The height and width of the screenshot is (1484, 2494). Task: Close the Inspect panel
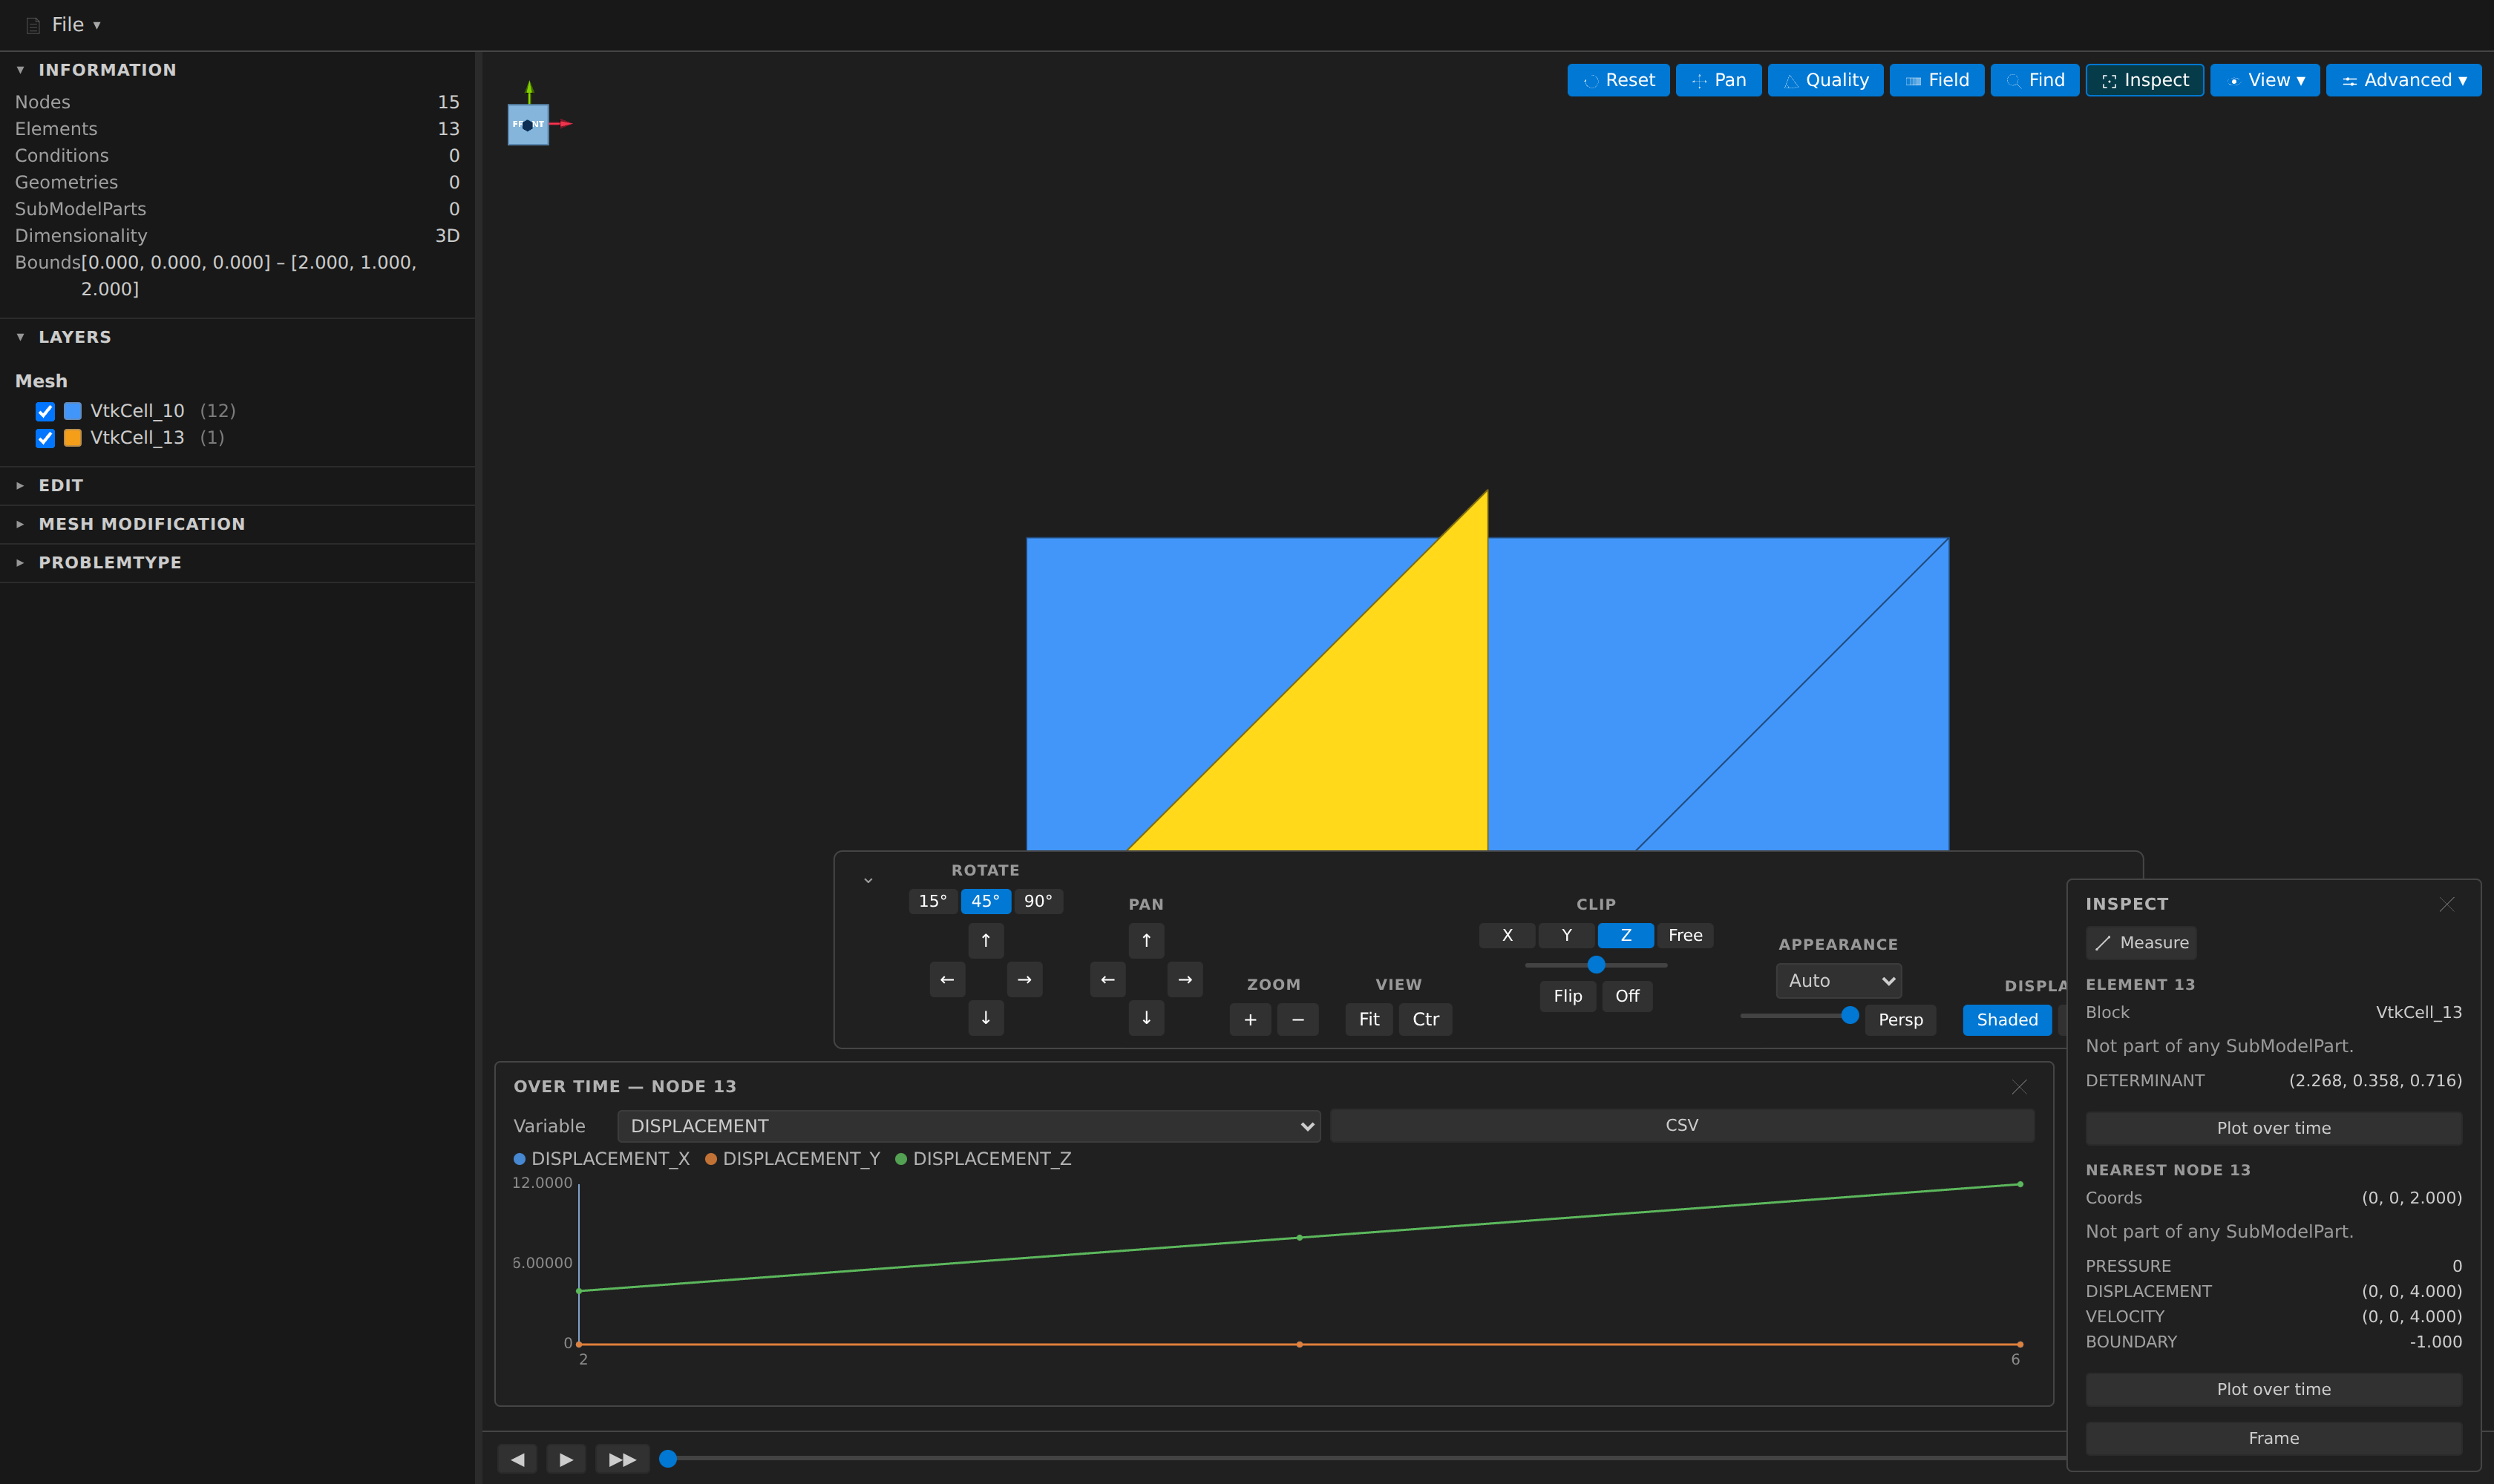pos(2447,904)
